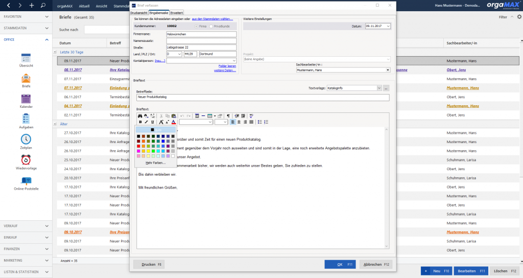
Task: Open the font size combo box
Action: [x=221, y=122]
